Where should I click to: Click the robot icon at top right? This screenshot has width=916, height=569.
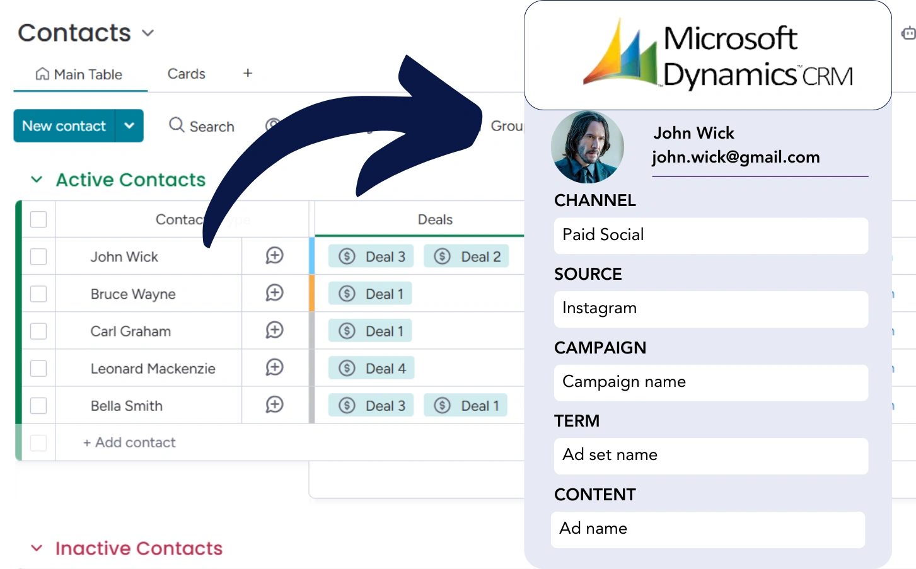[x=908, y=33]
